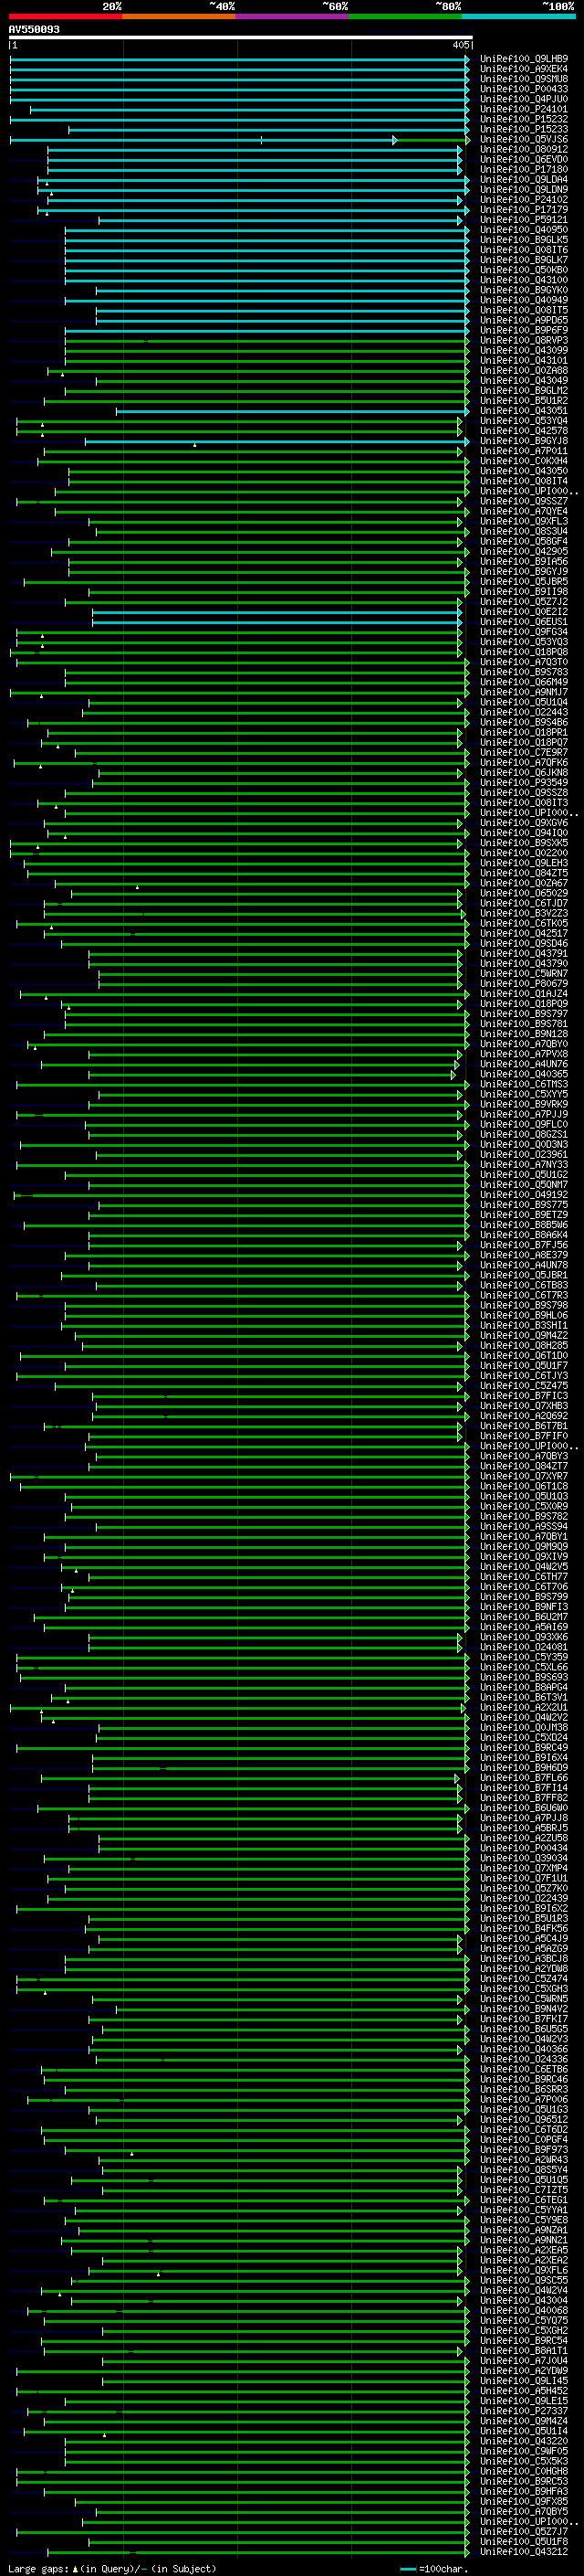The image size is (584, 2576).
Task: Select hit label UniRef100_P24102
Action: click(x=524, y=199)
